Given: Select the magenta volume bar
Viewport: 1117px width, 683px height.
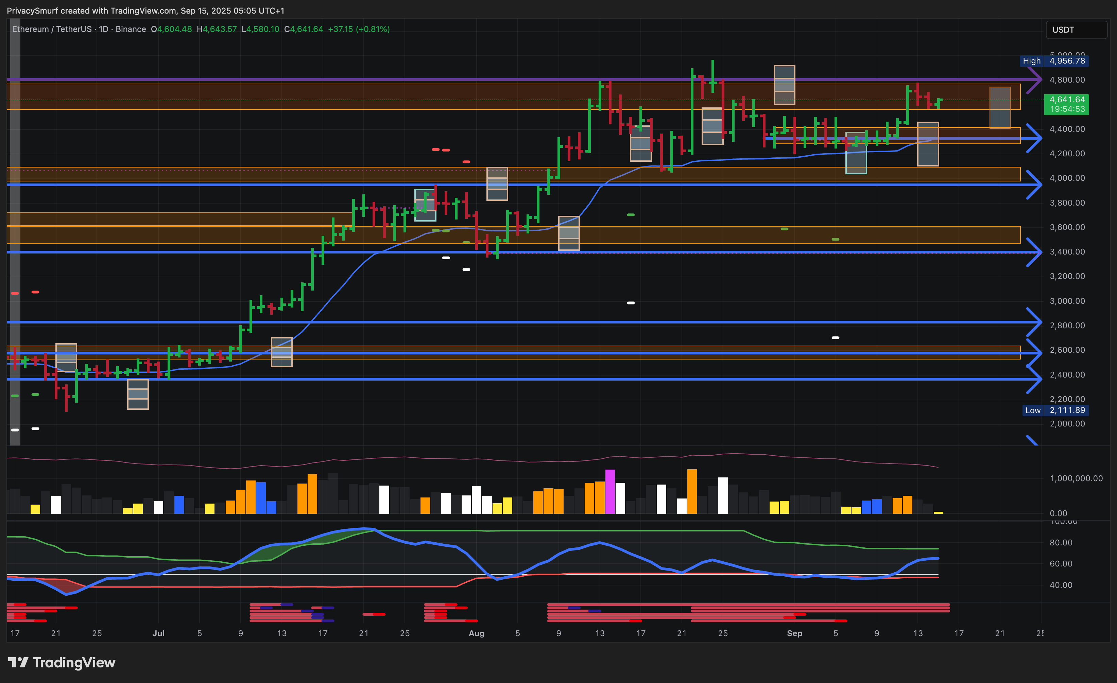Looking at the screenshot, I should 610,491.
